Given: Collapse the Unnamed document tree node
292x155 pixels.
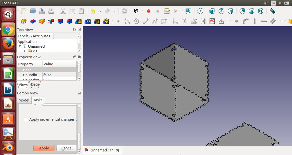Looking at the screenshot, I should pos(20,46).
